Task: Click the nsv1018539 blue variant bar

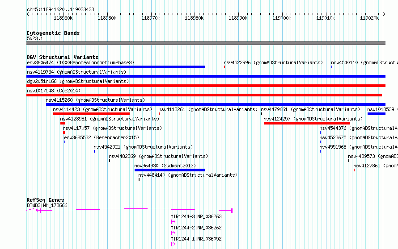Action: click(377, 114)
